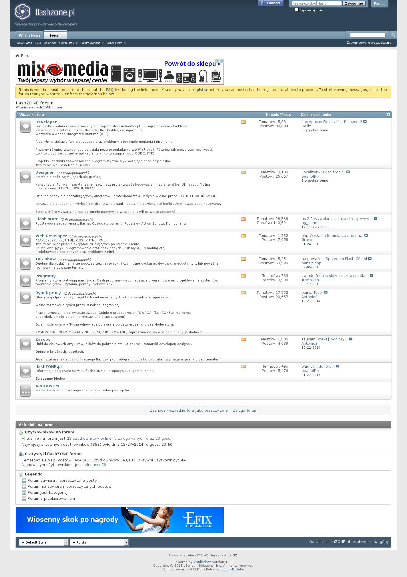The width and height of the screenshot is (407, 577).
Task: Open the Default Style selector
Action: 43,542
